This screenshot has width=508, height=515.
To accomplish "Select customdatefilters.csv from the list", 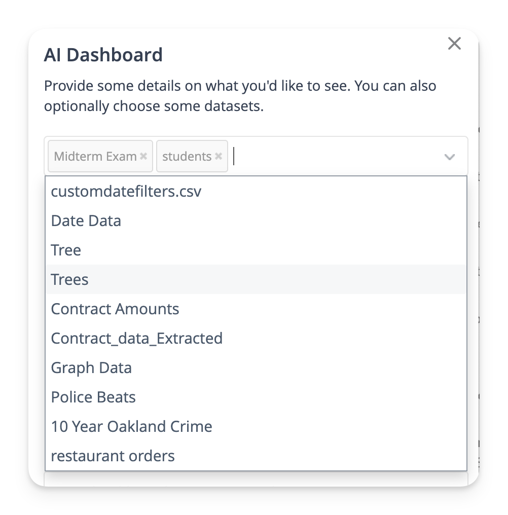I will coord(126,192).
